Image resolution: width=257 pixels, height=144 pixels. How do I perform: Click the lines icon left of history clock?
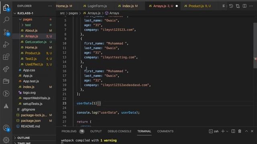click(x=224, y=6)
